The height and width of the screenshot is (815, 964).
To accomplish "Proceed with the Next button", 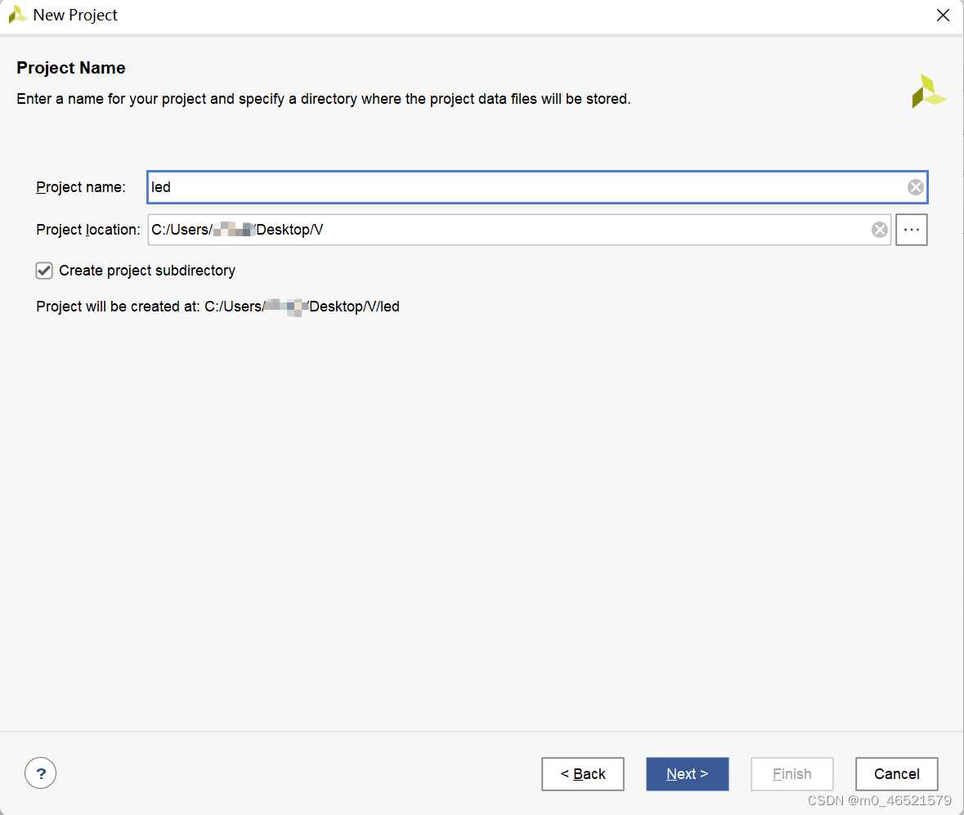I will point(687,774).
